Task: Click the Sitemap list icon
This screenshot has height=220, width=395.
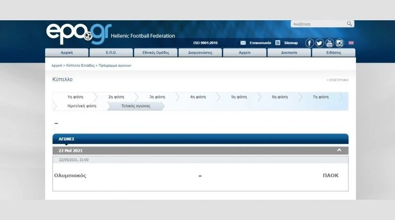Action: click(x=278, y=43)
